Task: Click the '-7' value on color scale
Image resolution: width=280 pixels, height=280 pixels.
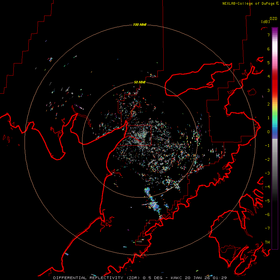Action: (267, 228)
